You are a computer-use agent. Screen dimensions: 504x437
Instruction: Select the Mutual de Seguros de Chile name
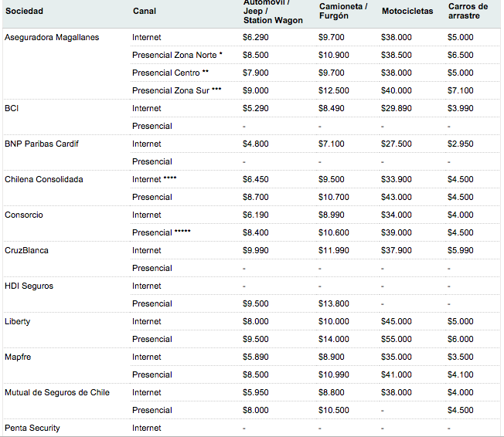click(x=57, y=392)
